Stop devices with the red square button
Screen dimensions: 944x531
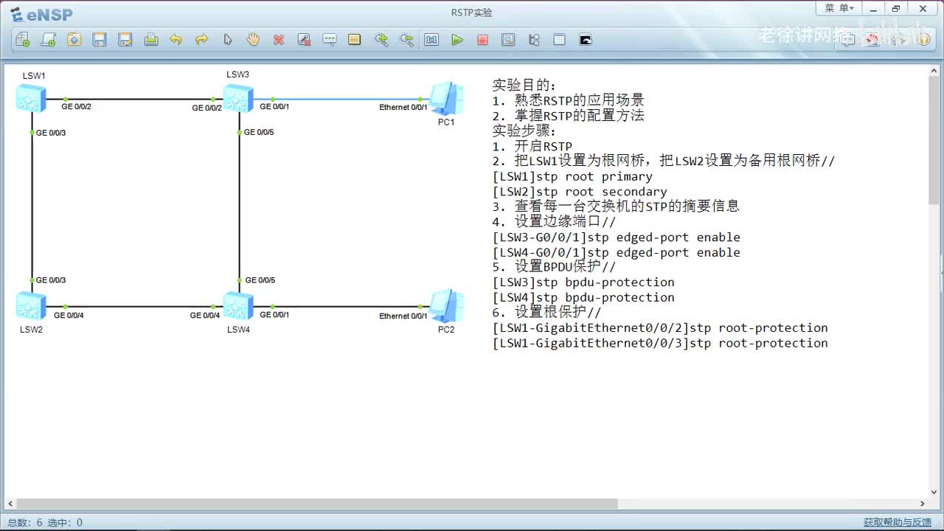pyautogui.click(x=482, y=40)
